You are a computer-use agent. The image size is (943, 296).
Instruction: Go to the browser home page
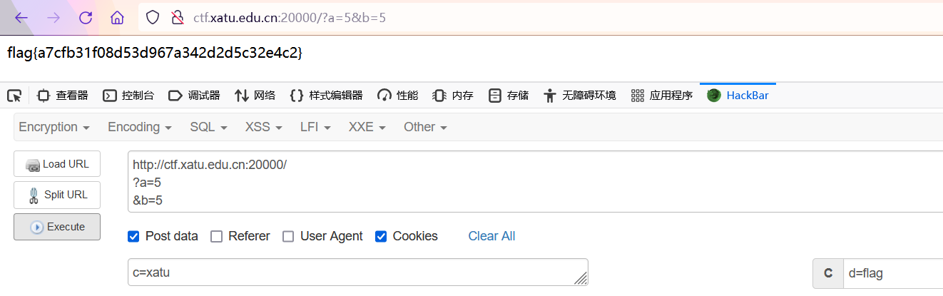117,18
